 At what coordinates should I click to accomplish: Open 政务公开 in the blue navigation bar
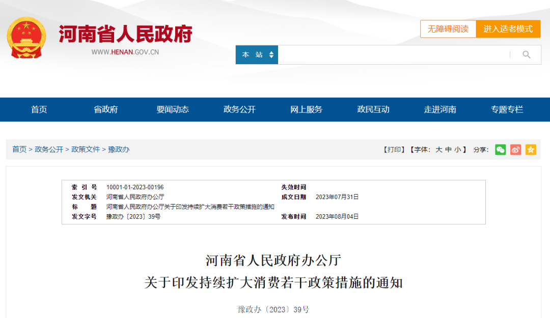click(x=239, y=109)
